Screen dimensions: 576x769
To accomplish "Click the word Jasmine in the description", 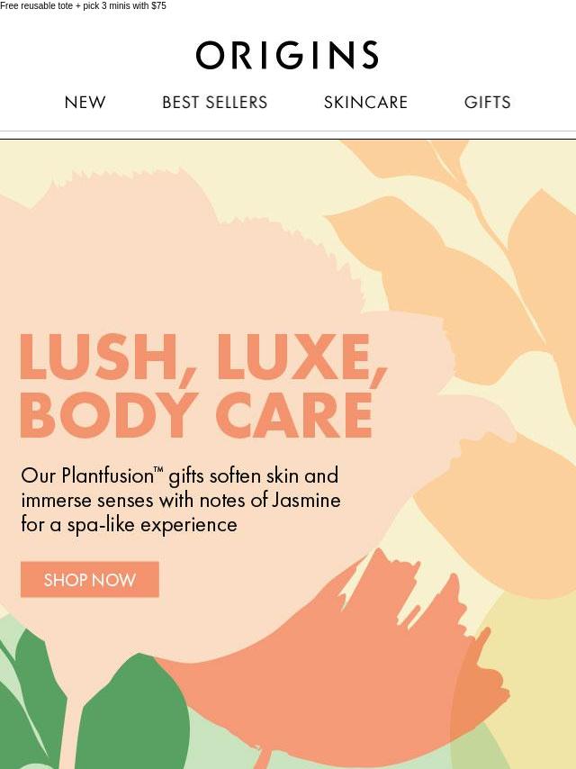I will tap(306, 501).
